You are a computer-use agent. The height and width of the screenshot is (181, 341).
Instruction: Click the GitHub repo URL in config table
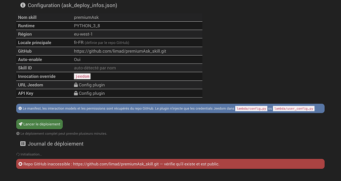click(120, 51)
